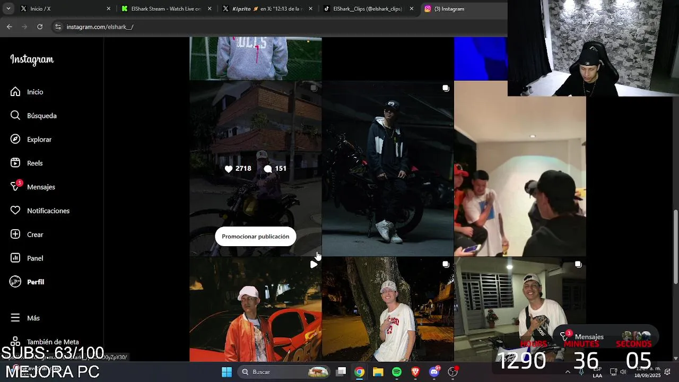Close the Inicio / X tab

(109, 8)
